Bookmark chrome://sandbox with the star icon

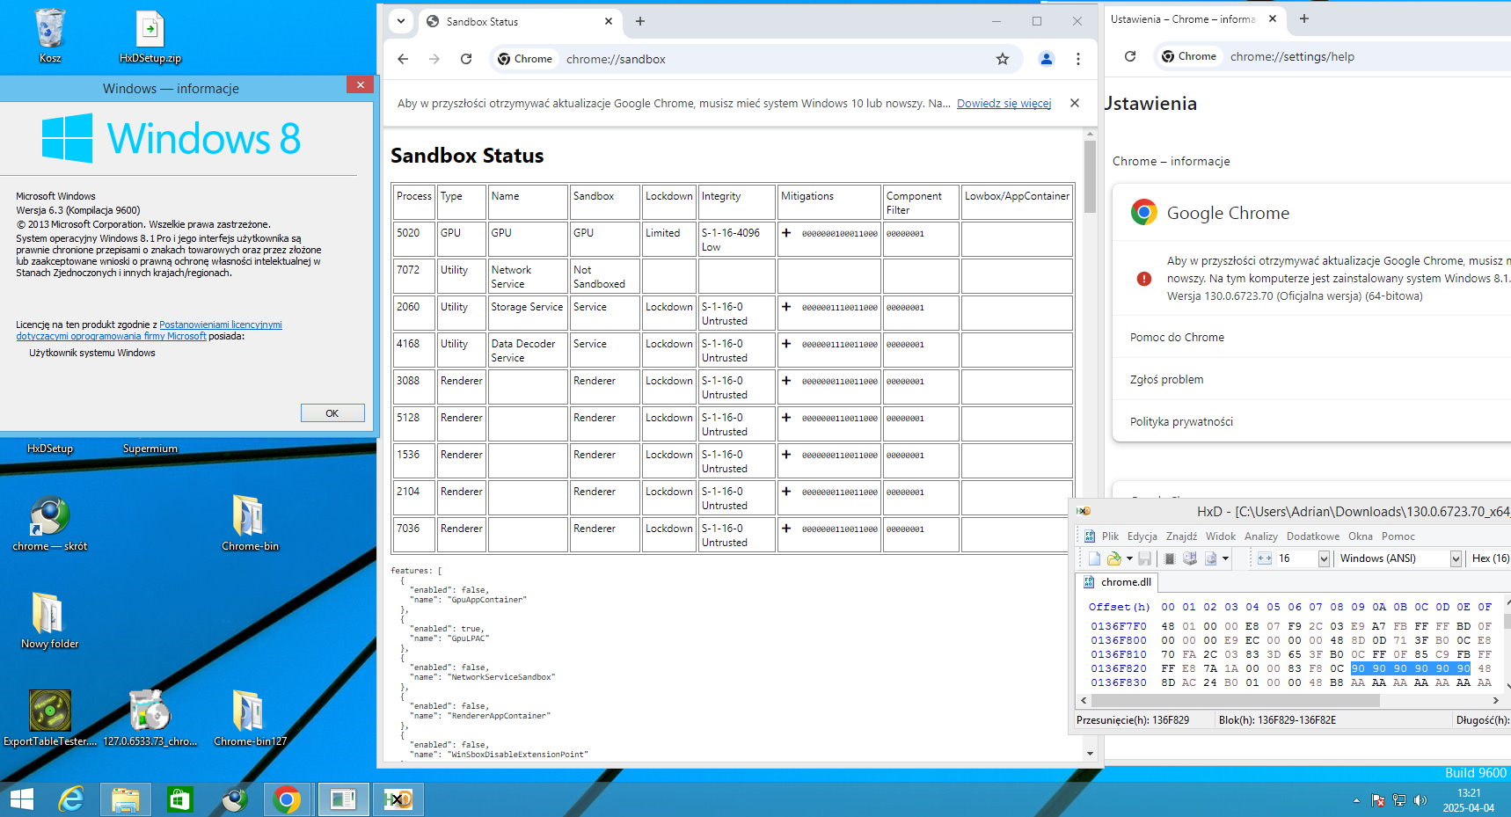pyautogui.click(x=1003, y=59)
